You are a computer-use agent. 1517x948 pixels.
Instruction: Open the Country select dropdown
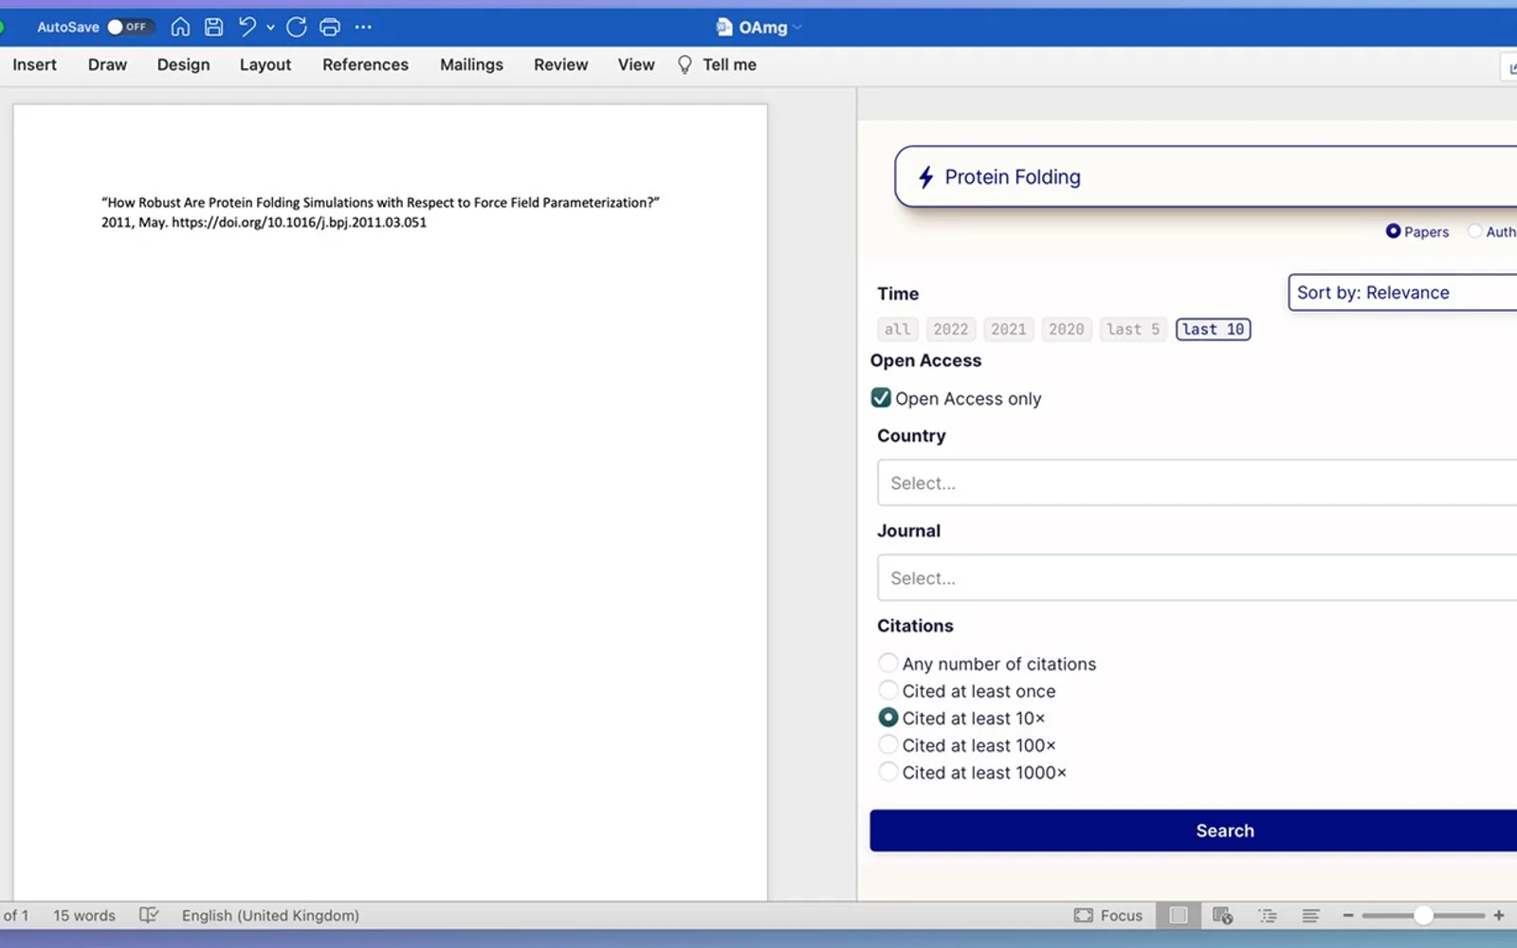click(1197, 483)
